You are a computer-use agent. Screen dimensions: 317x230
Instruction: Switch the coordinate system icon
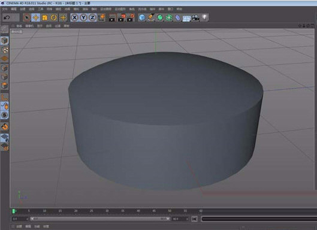[x=102, y=17]
